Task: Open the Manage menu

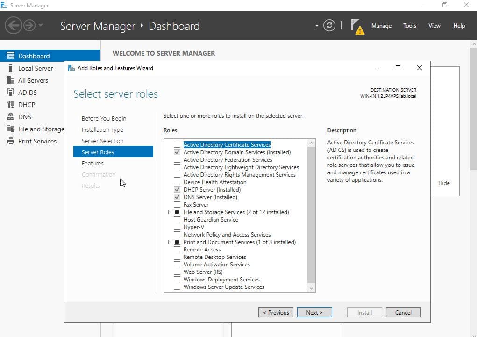Action: point(381,26)
